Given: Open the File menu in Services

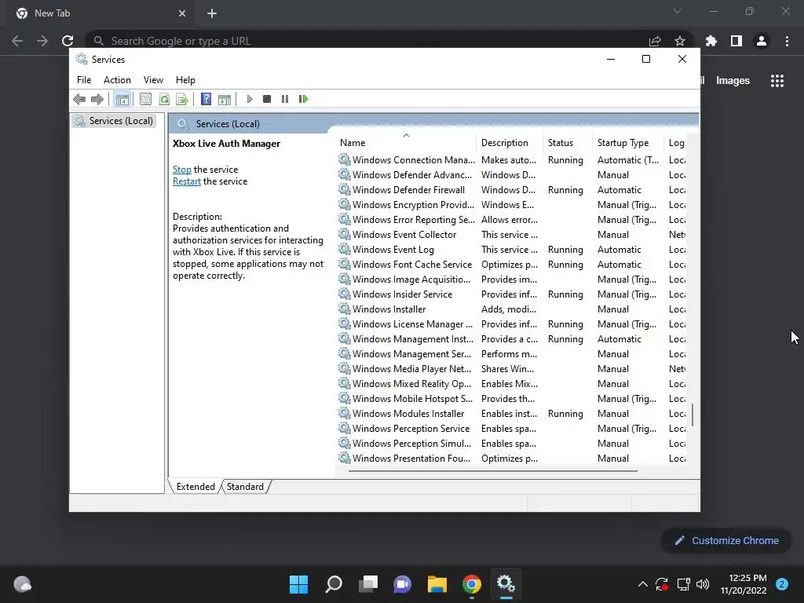Looking at the screenshot, I should click(84, 80).
